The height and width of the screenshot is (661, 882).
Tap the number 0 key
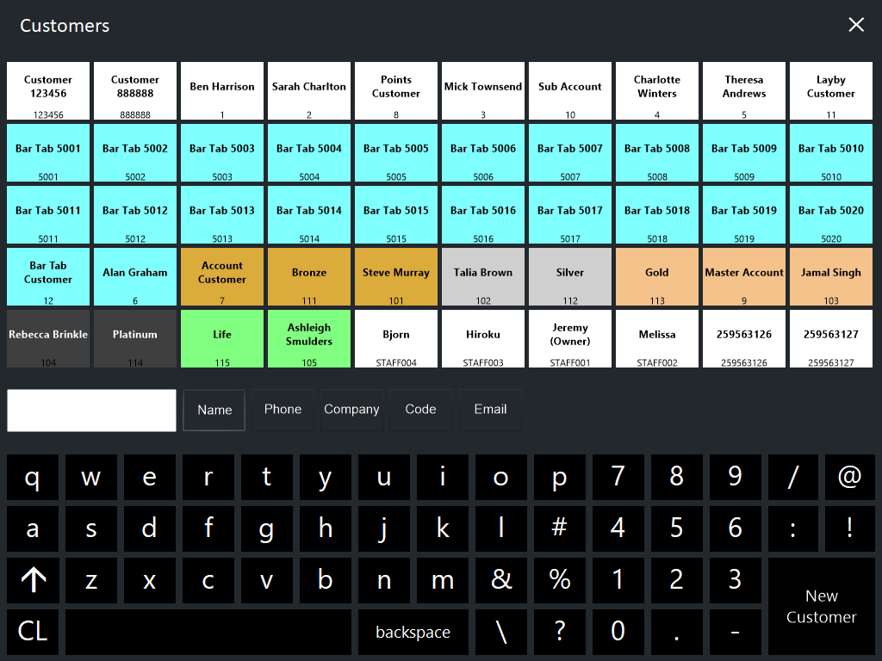pyautogui.click(x=618, y=633)
